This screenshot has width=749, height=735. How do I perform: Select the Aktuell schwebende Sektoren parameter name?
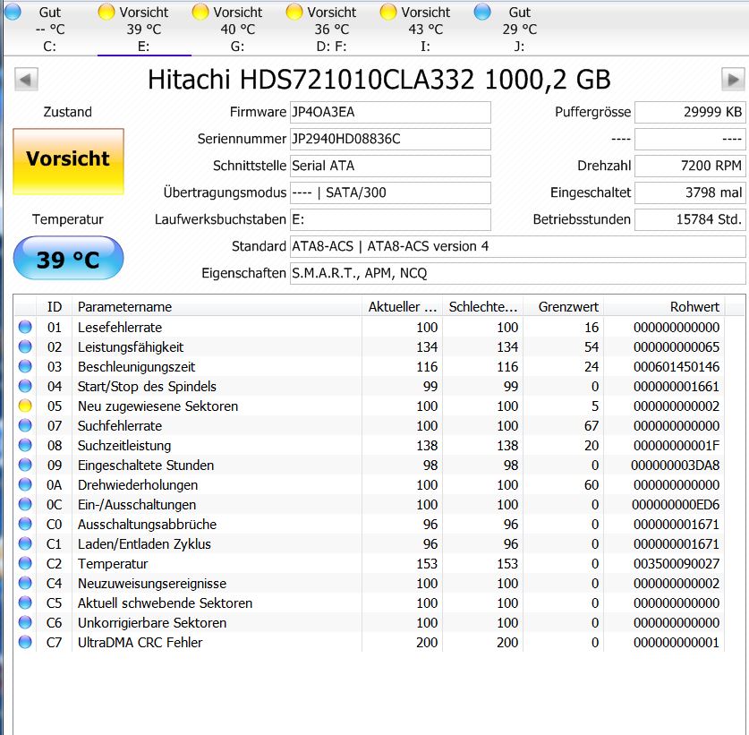[165, 603]
